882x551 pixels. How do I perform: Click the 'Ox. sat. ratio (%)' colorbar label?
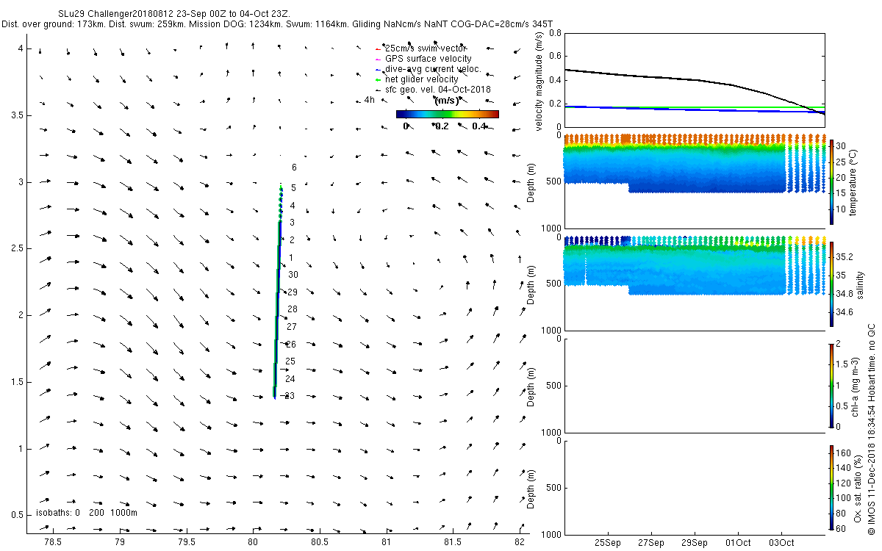[858, 487]
